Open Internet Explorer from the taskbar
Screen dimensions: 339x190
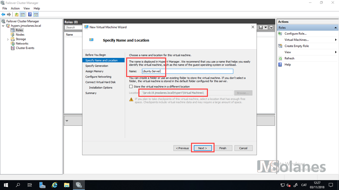click(55, 185)
